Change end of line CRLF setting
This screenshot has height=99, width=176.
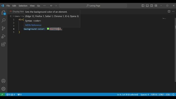(161, 95)
